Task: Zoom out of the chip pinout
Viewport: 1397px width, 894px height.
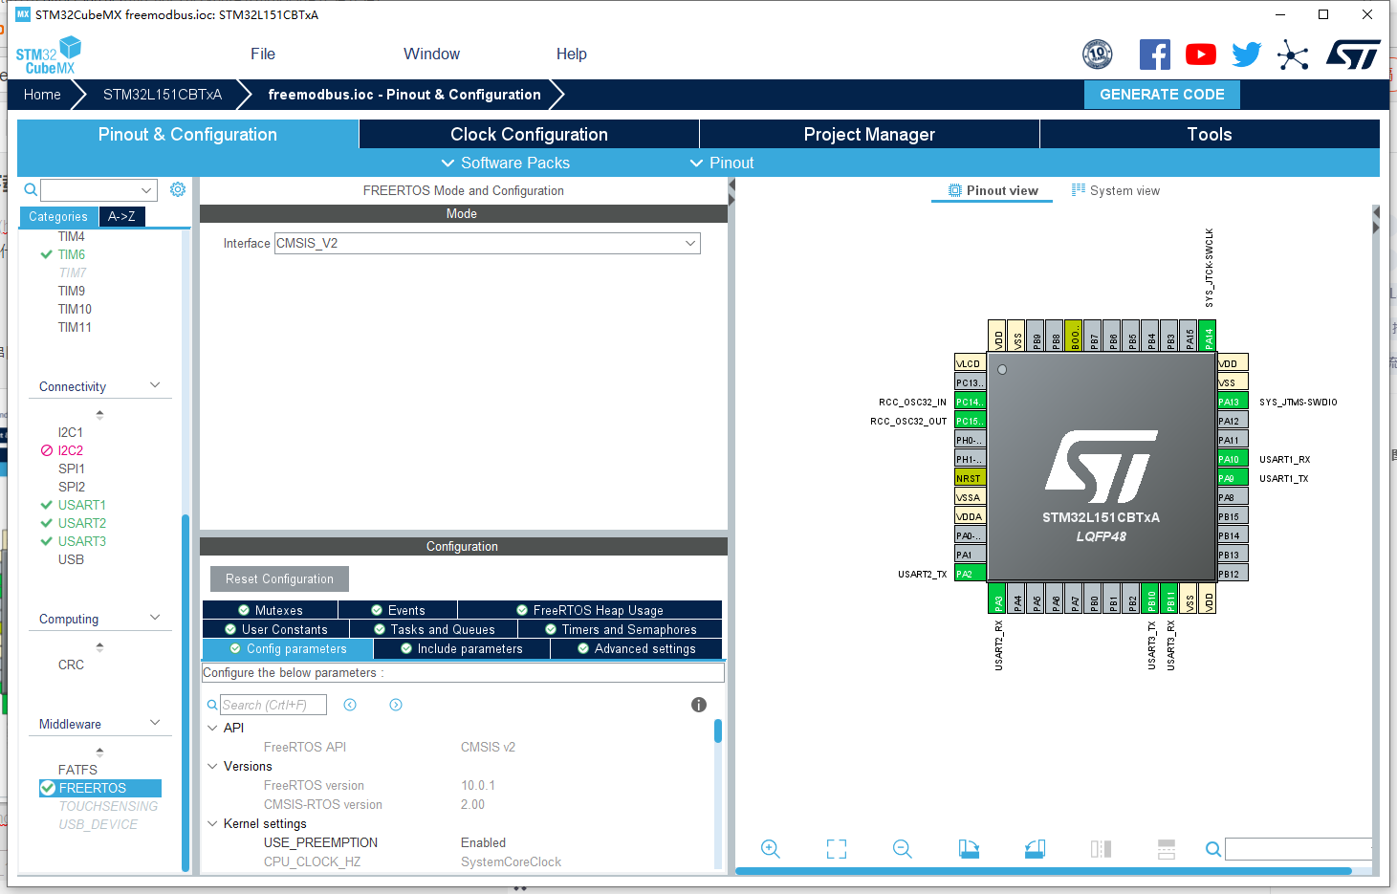Action: (x=902, y=848)
